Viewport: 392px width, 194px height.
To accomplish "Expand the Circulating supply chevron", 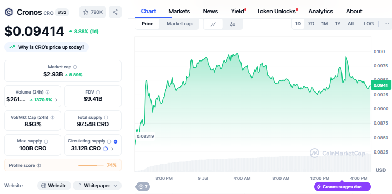I will click(112, 149).
